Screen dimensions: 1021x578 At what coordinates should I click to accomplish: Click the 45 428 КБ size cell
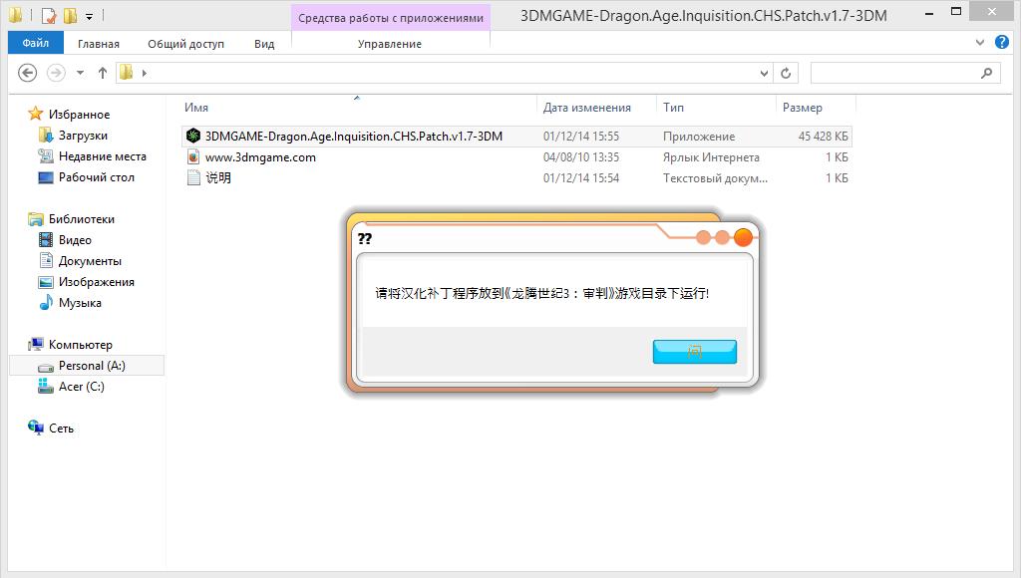pos(823,137)
